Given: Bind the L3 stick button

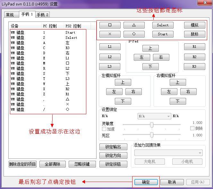Looking at the screenshot, I should pyautogui.click(x=110, y=66).
